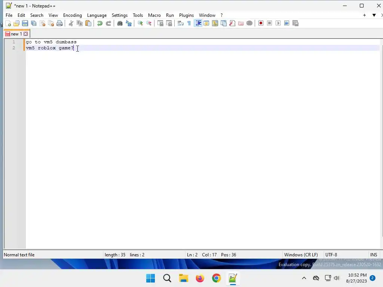Click the Redo arrow icon
Viewport: 383px width, 287px height.
pos(108,23)
